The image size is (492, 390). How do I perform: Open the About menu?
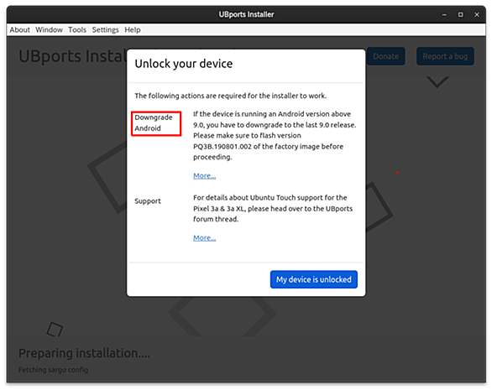(x=19, y=30)
